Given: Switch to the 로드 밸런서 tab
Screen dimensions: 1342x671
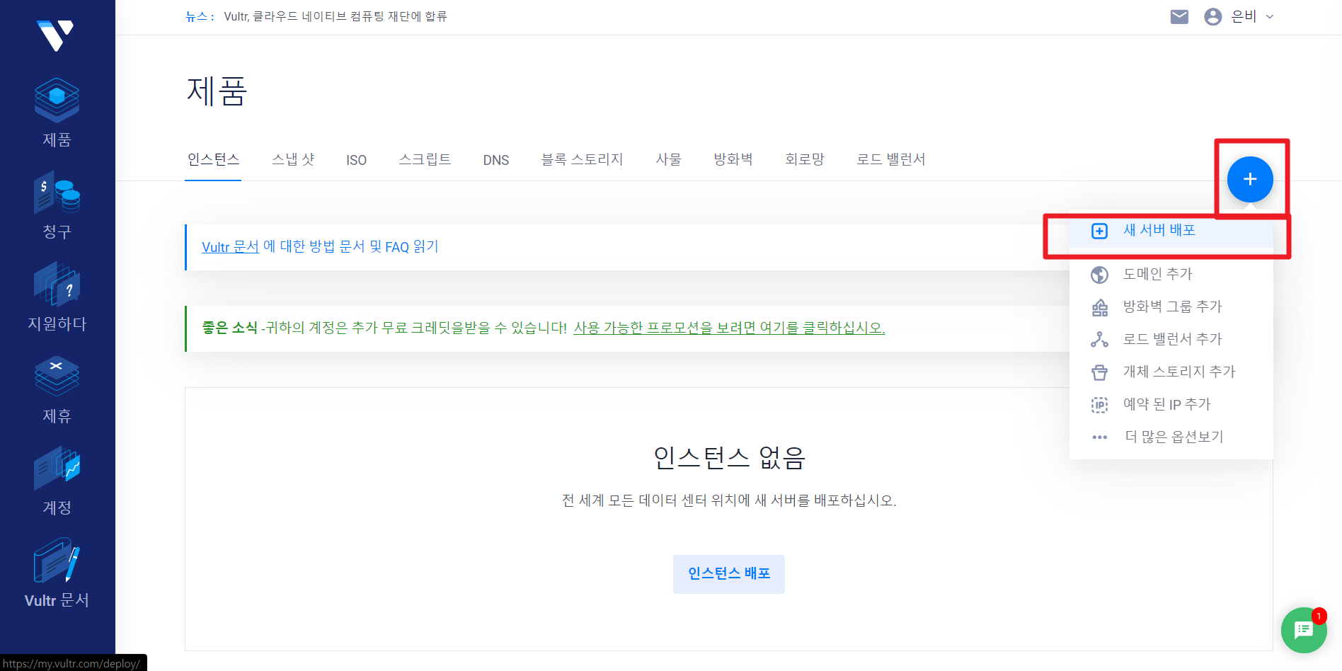Looking at the screenshot, I should [x=891, y=160].
